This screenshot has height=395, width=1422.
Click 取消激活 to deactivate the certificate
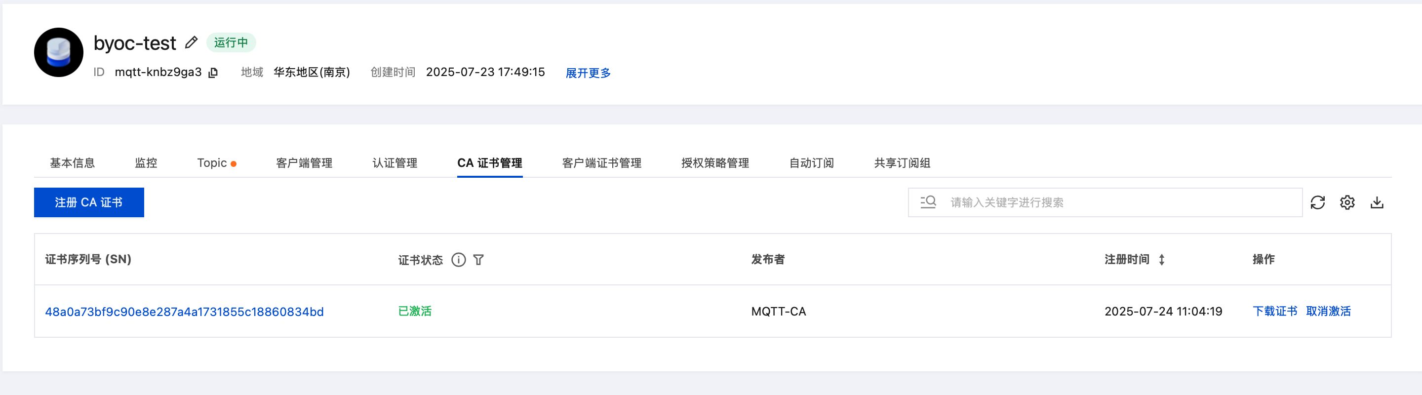click(x=1328, y=311)
